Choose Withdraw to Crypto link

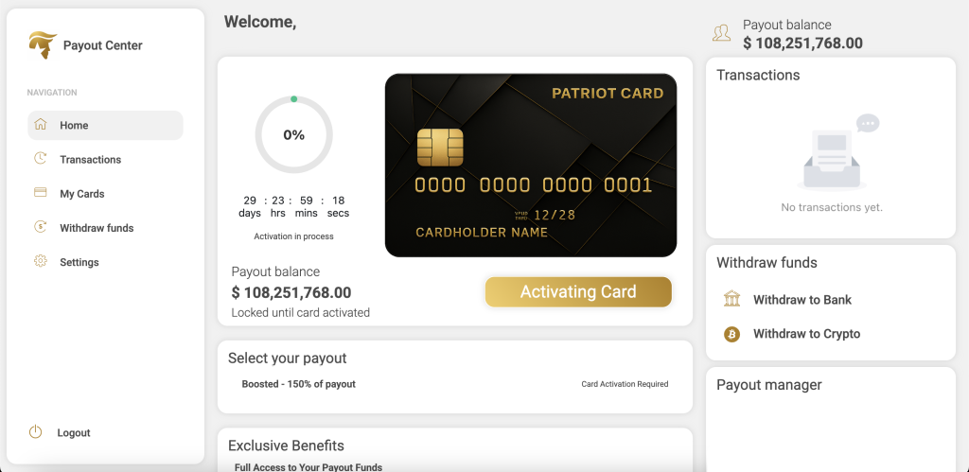tap(806, 334)
